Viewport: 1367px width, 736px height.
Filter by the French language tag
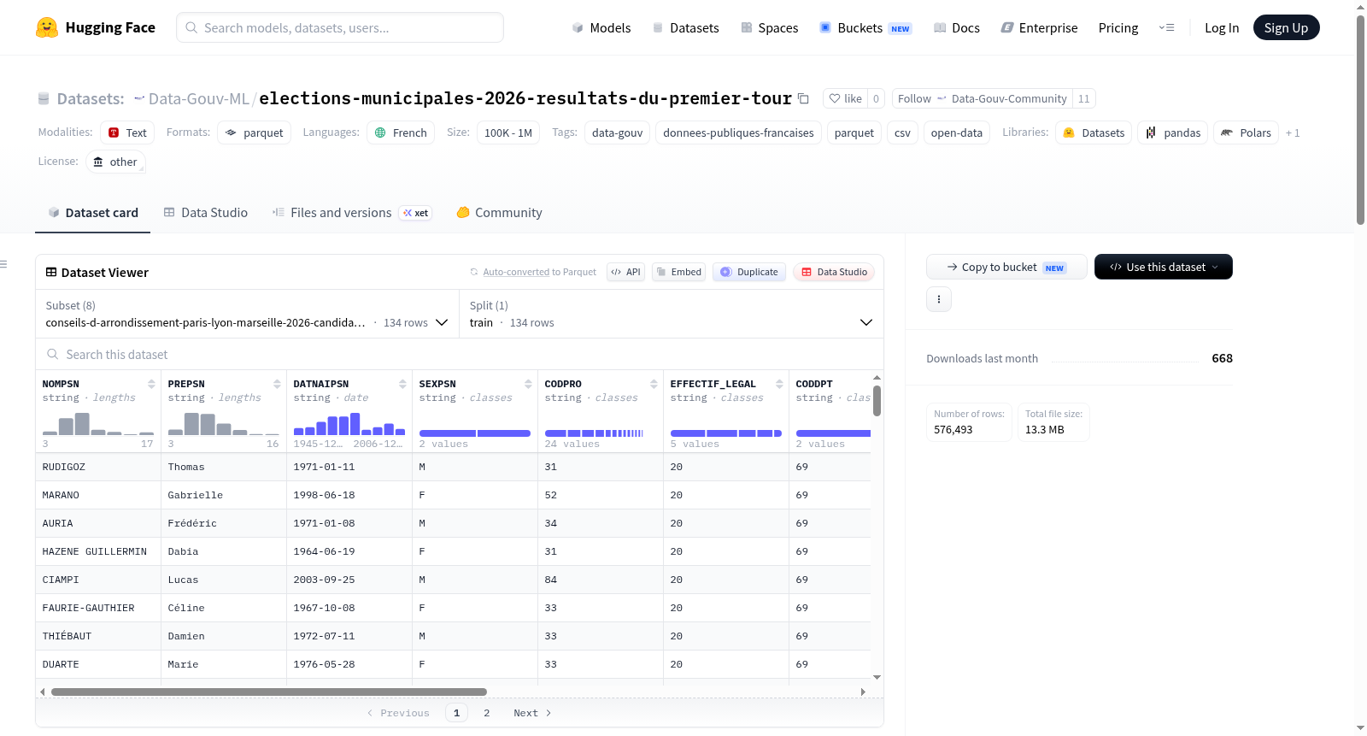coord(401,132)
